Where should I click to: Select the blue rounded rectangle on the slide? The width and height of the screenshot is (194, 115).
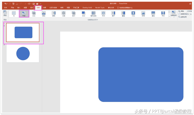[x=141, y=75]
